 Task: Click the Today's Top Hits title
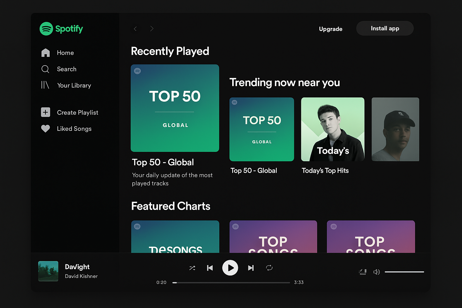(325, 171)
